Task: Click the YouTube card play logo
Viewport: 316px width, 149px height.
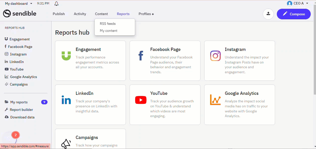Action: click(x=141, y=100)
